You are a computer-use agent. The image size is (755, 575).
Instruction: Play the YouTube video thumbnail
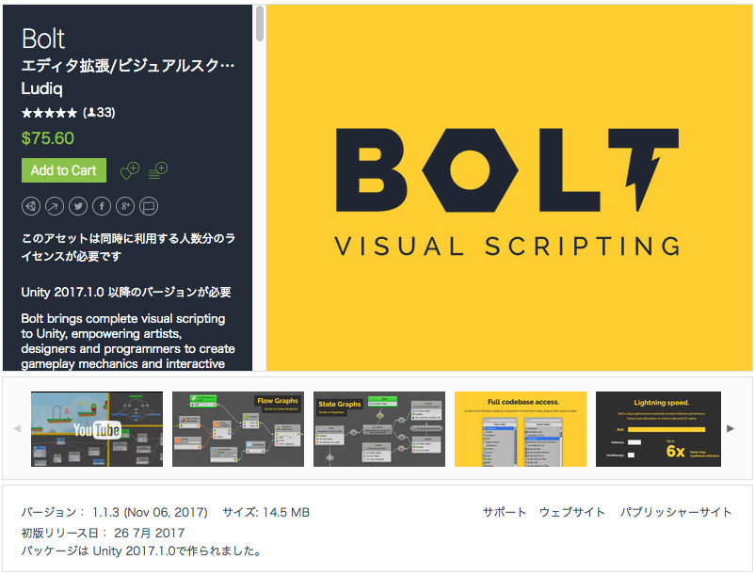[x=97, y=429]
